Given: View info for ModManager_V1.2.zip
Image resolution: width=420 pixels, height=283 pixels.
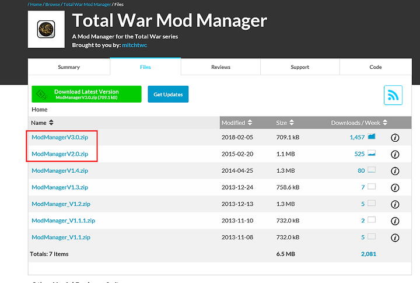Looking at the screenshot, I should (395, 204).
